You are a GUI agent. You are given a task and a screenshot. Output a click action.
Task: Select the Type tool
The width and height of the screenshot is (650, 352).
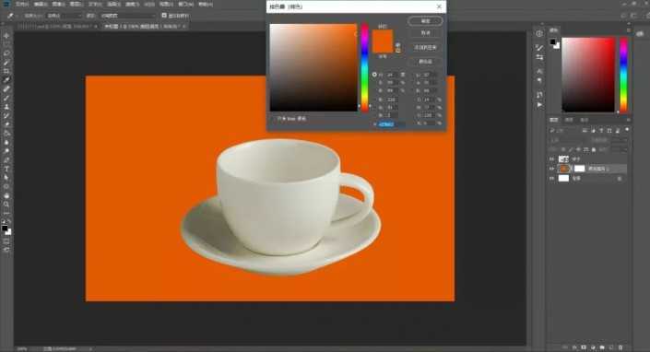tap(6, 169)
